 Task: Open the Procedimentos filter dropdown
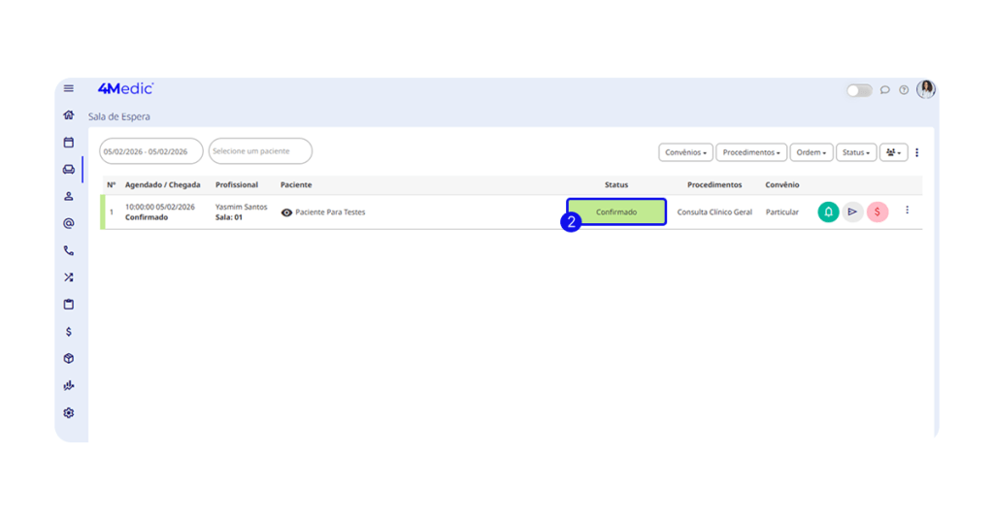[751, 152]
